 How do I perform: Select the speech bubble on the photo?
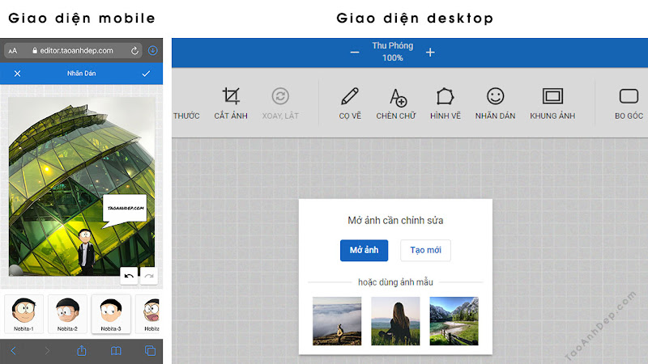click(x=125, y=211)
